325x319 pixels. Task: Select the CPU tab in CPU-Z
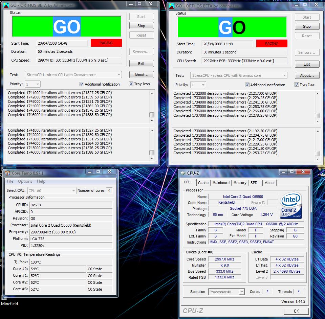click(x=187, y=182)
